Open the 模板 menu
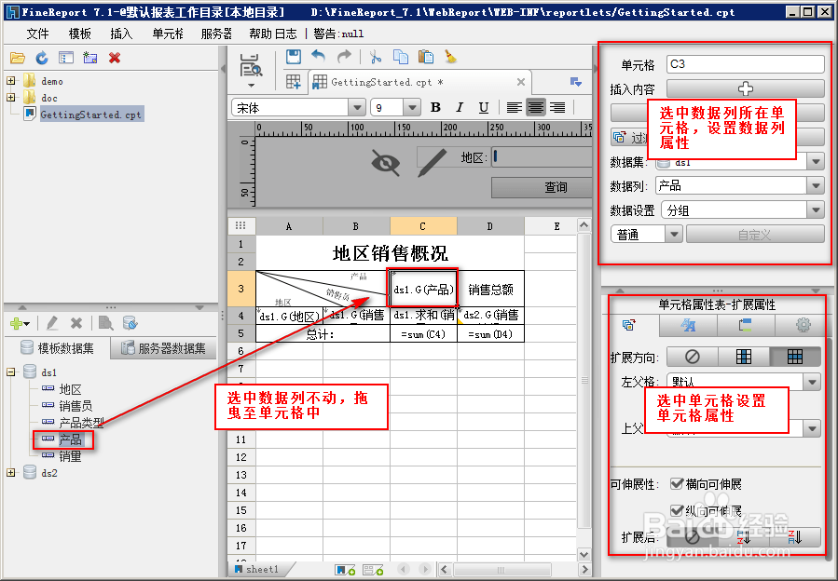The height and width of the screenshot is (581, 838). [78, 33]
